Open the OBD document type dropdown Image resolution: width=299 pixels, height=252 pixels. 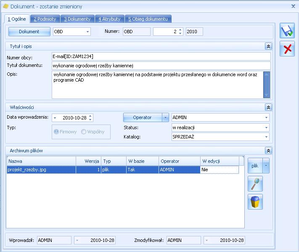point(87,32)
